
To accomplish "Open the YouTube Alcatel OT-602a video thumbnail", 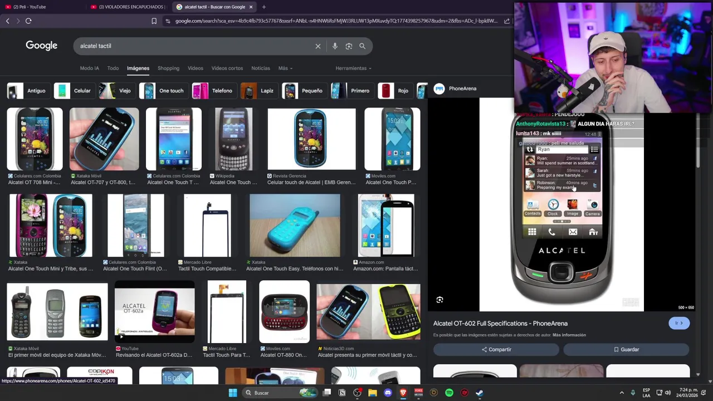I will 155,312.
